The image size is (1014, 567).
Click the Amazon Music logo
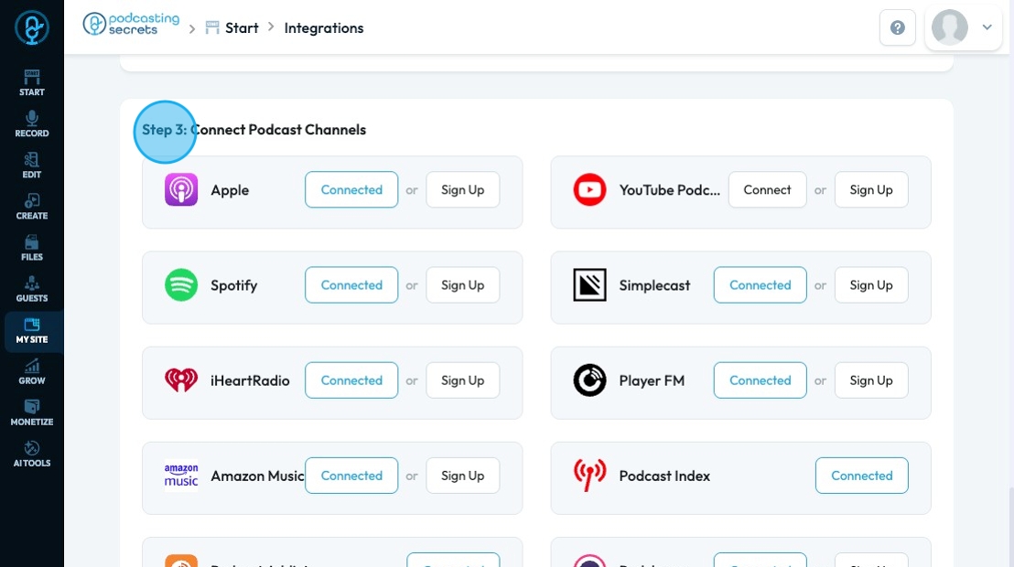pyautogui.click(x=181, y=476)
